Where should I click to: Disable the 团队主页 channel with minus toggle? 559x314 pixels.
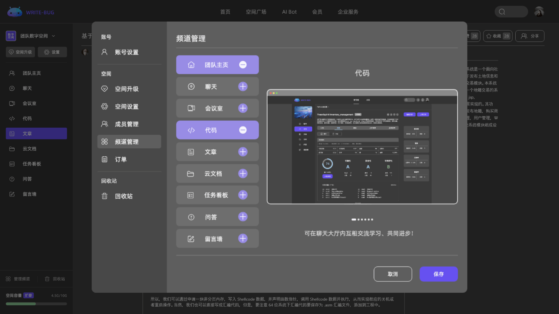pyautogui.click(x=243, y=65)
